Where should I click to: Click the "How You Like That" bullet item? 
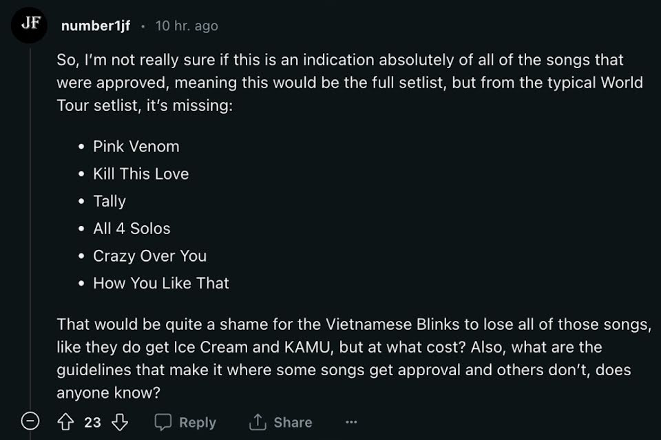click(x=161, y=283)
